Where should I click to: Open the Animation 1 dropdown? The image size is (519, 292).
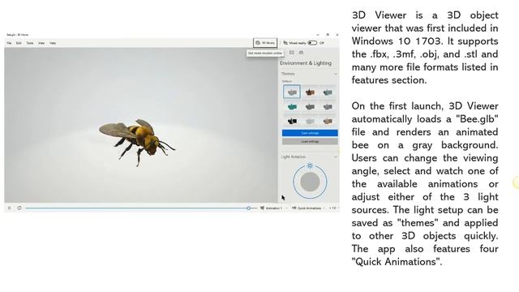(x=273, y=208)
